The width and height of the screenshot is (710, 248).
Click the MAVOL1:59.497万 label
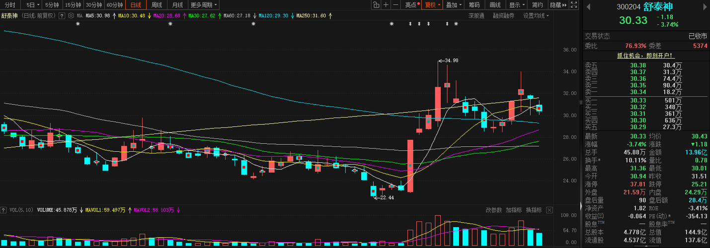[105, 210]
